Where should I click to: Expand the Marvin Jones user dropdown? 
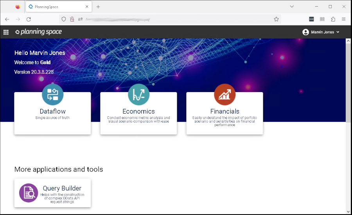(338, 32)
